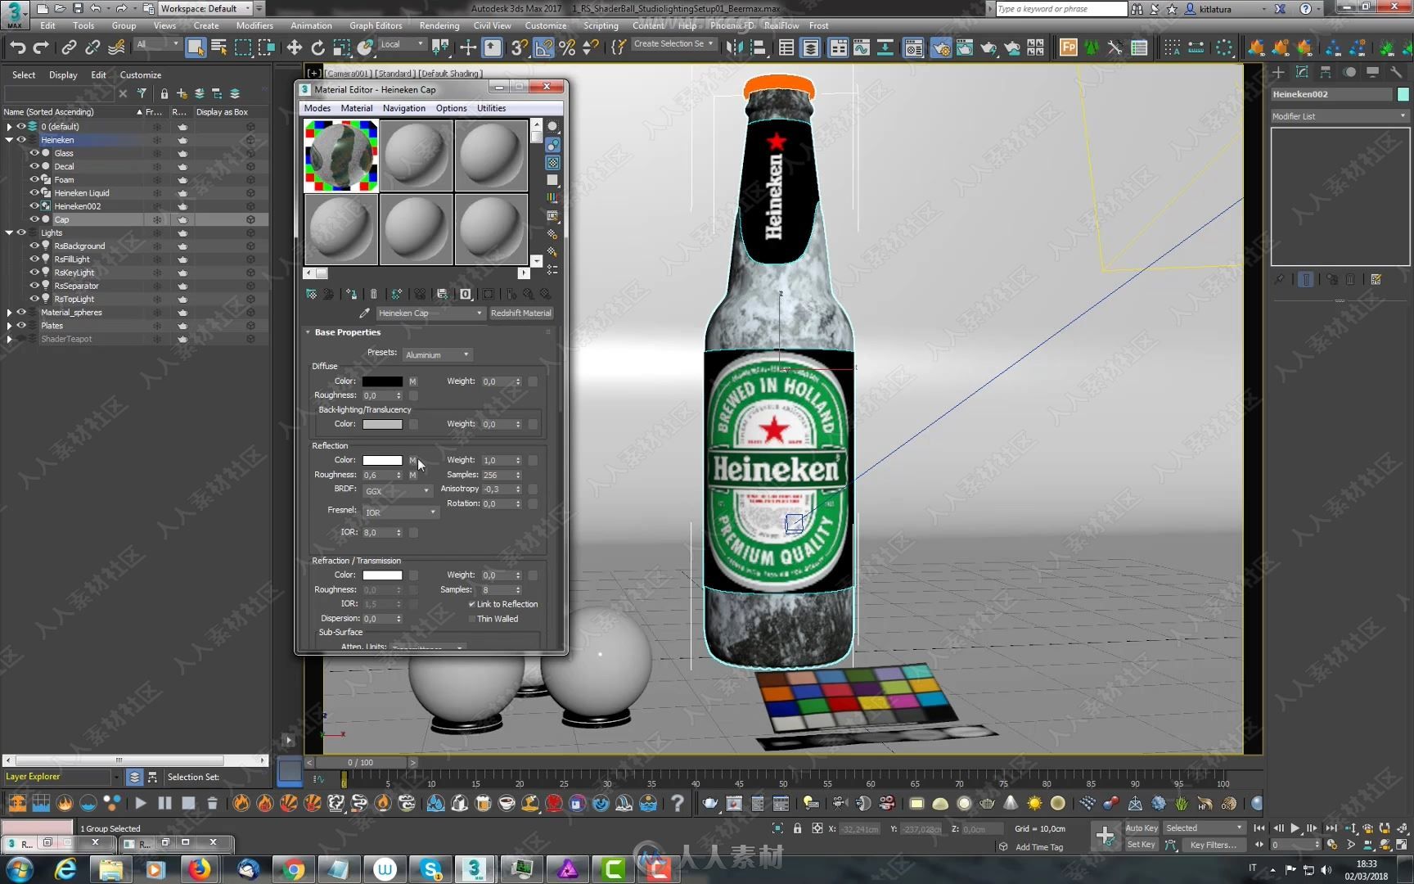
Task: Click the Set Key button
Action: pyautogui.click(x=1142, y=845)
